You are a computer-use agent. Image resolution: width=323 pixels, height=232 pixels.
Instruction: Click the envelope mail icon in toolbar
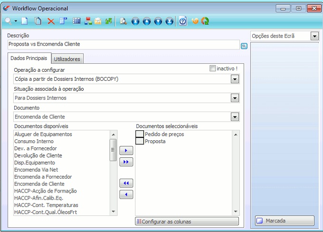pyautogui.click(x=98, y=21)
